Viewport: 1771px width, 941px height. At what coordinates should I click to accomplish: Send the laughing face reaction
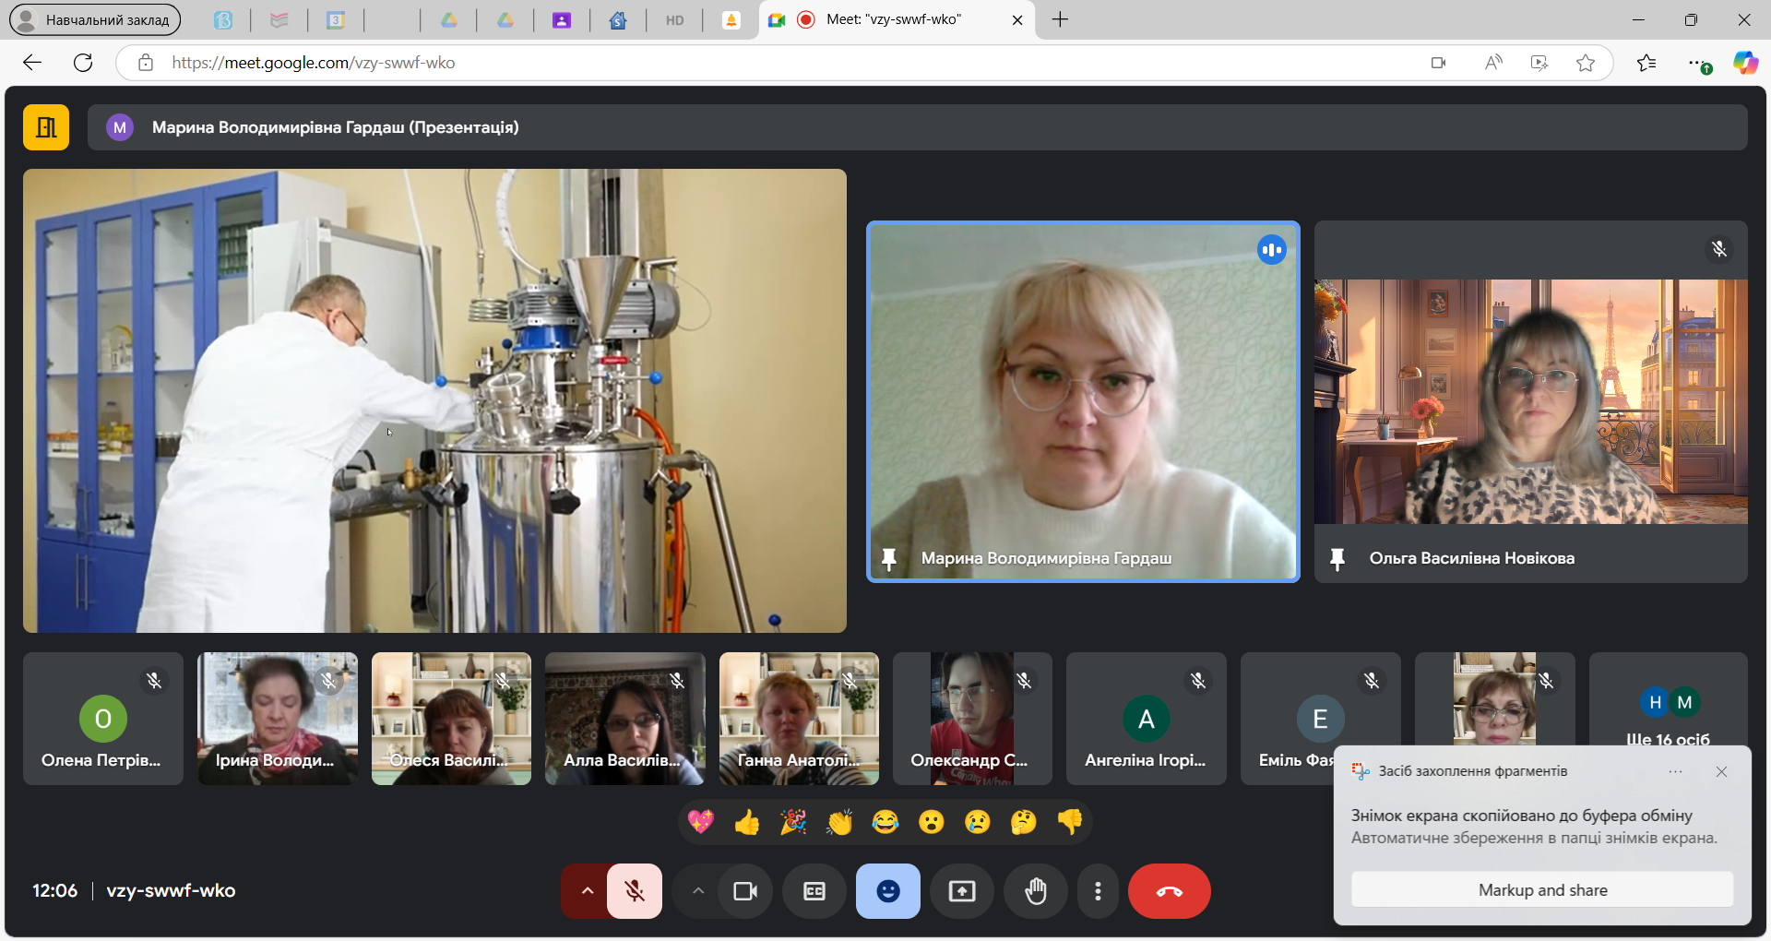[x=885, y=821]
